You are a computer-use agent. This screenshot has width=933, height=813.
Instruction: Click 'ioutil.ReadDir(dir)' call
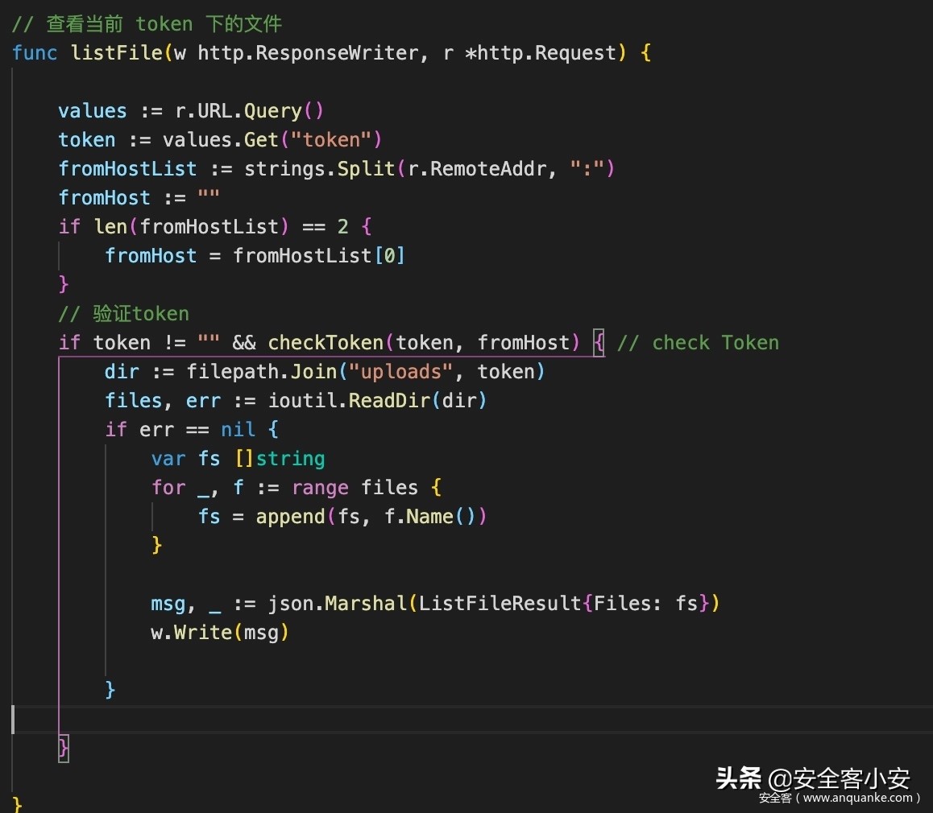(x=378, y=401)
